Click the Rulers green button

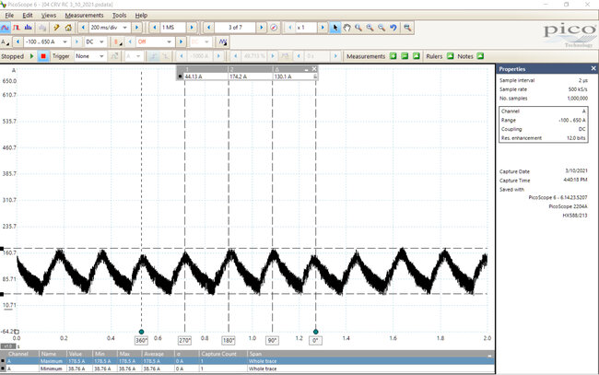tap(448, 55)
